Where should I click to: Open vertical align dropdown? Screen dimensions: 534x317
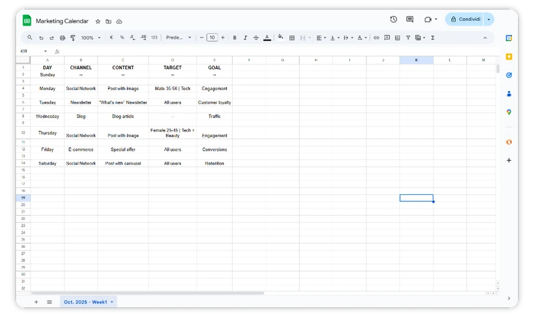point(335,38)
